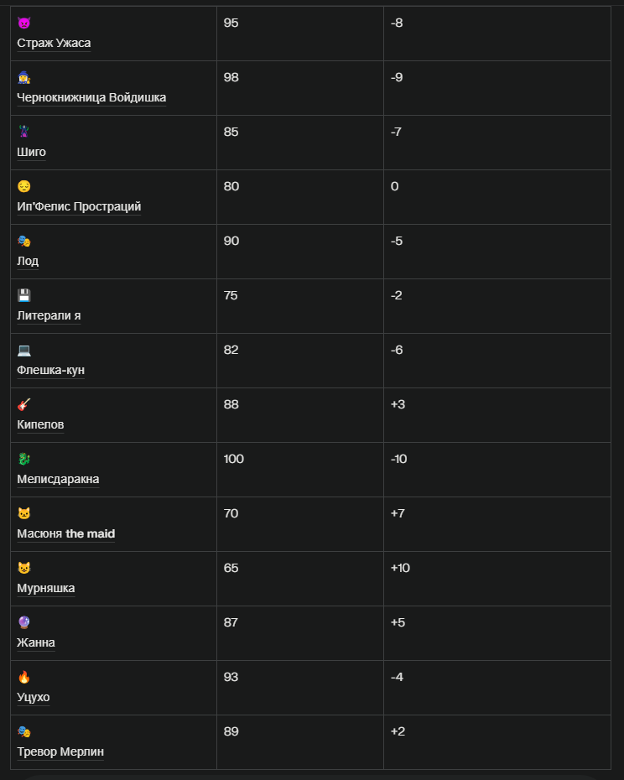The width and height of the screenshot is (624, 780).
Task: Click the guitar emoji above Кипелов
Action: point(23,404)
